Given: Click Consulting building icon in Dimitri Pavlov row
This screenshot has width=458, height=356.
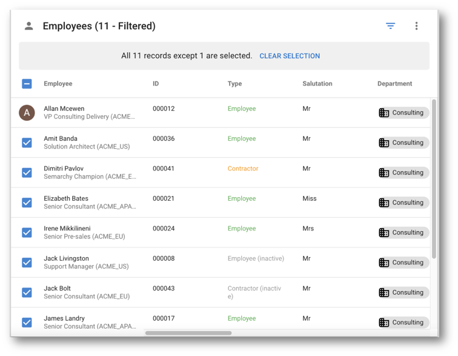Looking at the screenshot, I should point(383,173).
